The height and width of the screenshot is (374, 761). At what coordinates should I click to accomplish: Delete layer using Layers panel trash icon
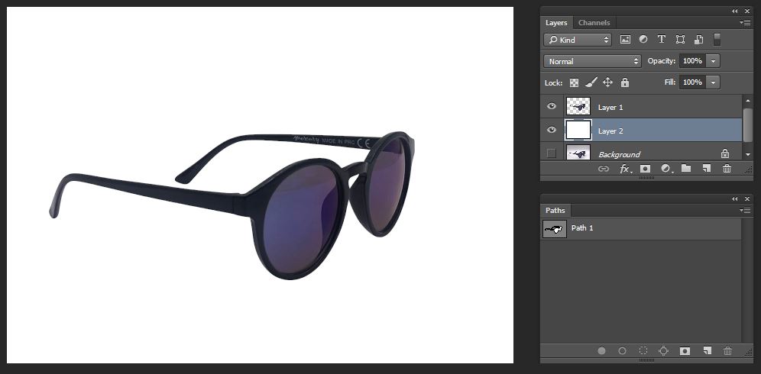(727, 169)
